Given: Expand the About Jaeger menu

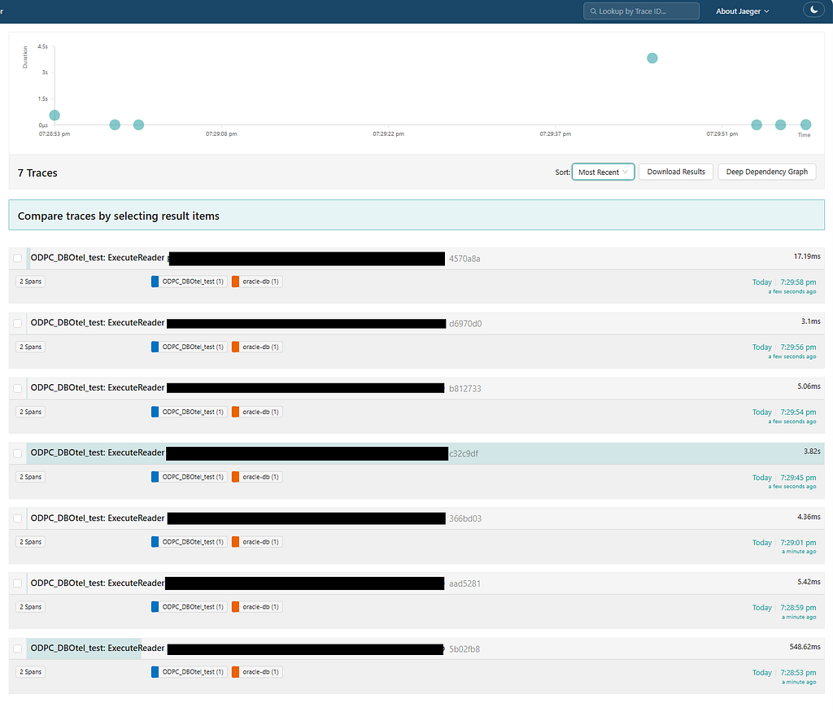Looking at the screenshot, I should click(742, 11).
